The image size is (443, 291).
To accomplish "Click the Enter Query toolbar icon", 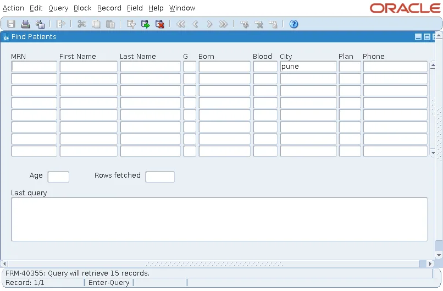I will point(131,24).
